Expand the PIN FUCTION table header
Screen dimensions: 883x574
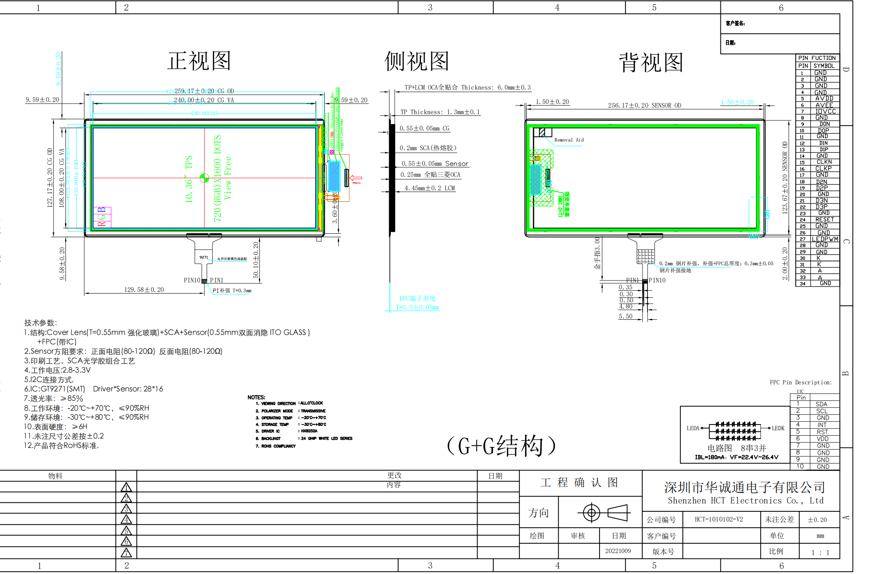(x=817, y=58)
